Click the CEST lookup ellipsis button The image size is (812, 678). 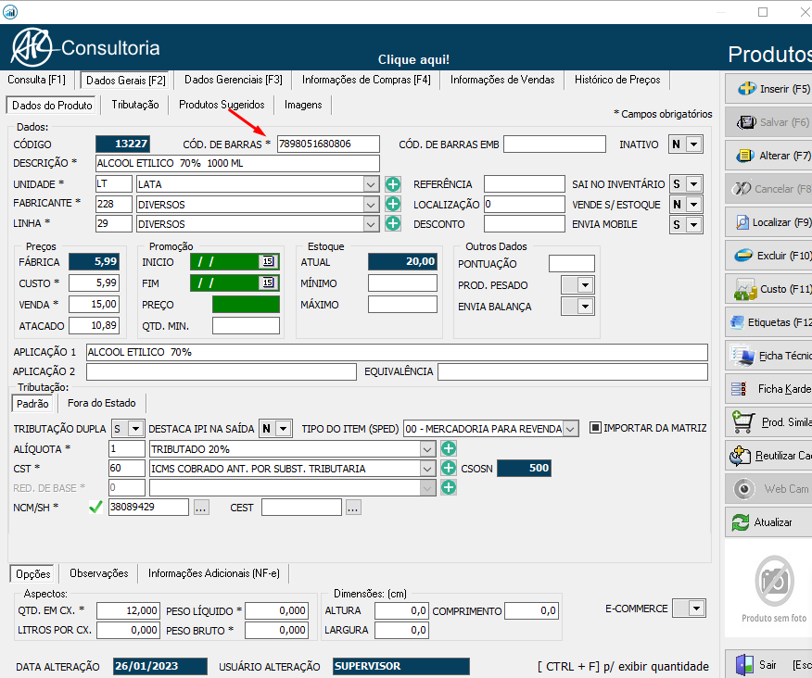(x=352, y=508)
